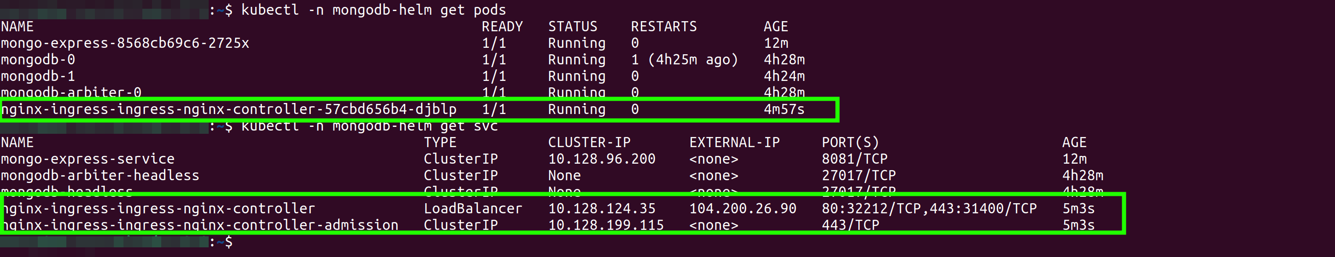Click the external IP 104.200.26.90
This screenshot has width=1335, height=257.
coord(743,208)
